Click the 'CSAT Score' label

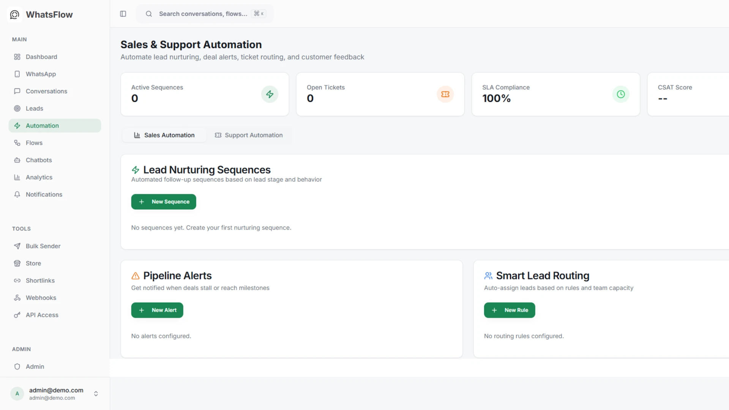(675, 87)
